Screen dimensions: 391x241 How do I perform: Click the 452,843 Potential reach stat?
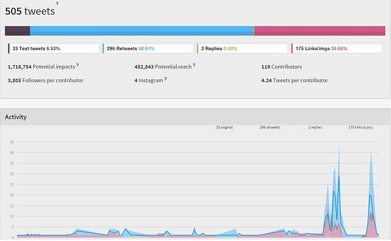(163, 67)
